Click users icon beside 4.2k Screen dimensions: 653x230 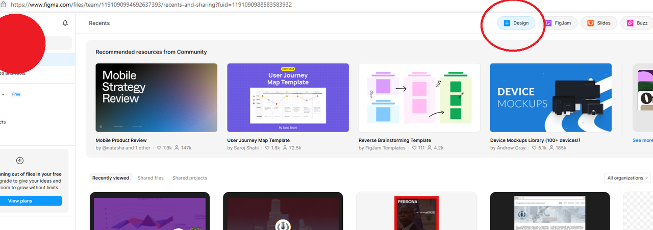tap(430, 148)
